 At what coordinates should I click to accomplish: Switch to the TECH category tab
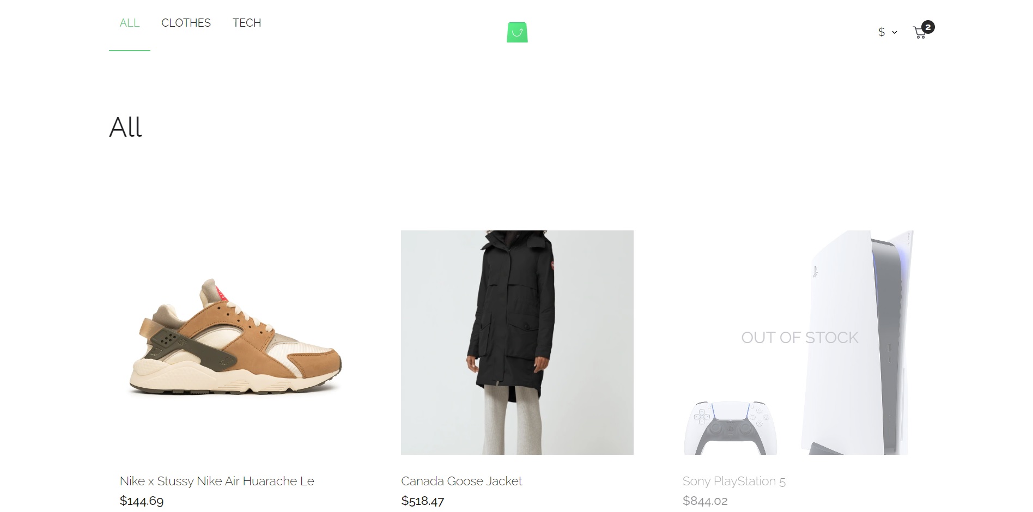(247, 23)
